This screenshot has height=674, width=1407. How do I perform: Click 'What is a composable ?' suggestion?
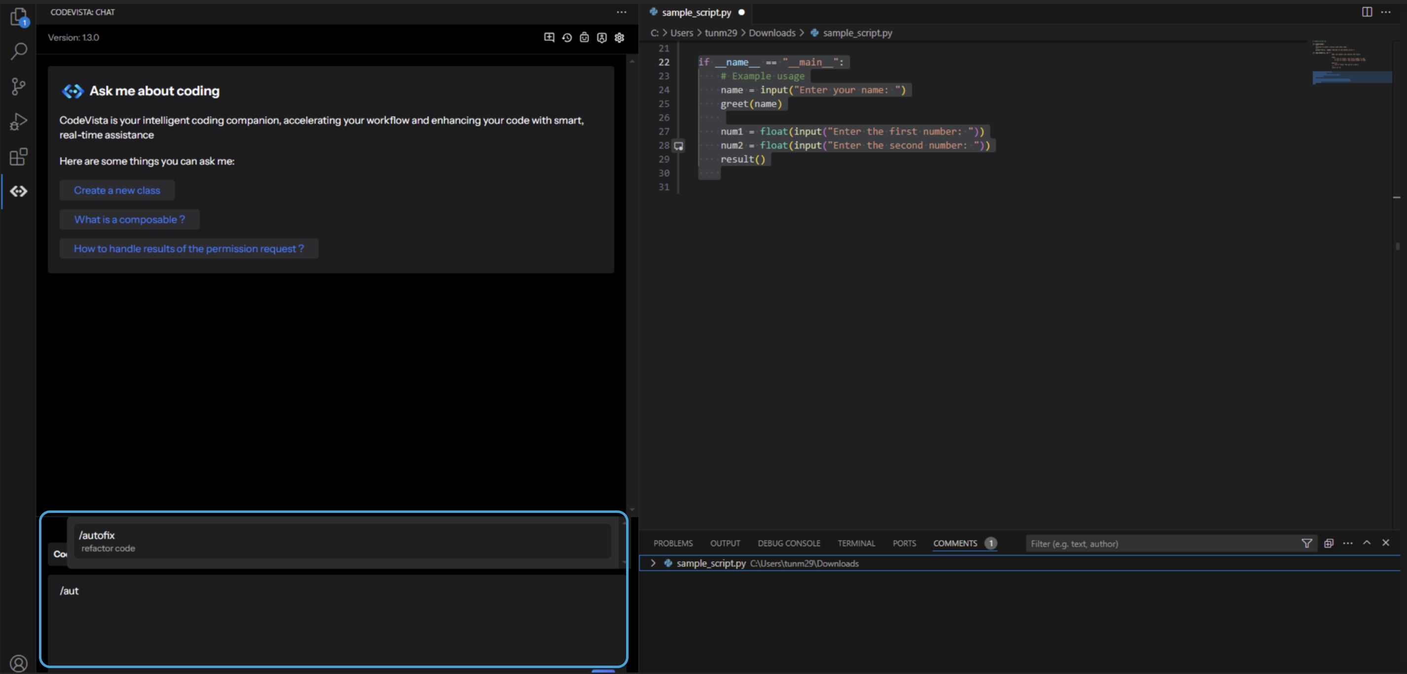tap(130, 219)
